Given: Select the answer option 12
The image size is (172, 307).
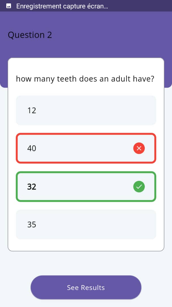Looking at the screenshot, I should [86, 110].
